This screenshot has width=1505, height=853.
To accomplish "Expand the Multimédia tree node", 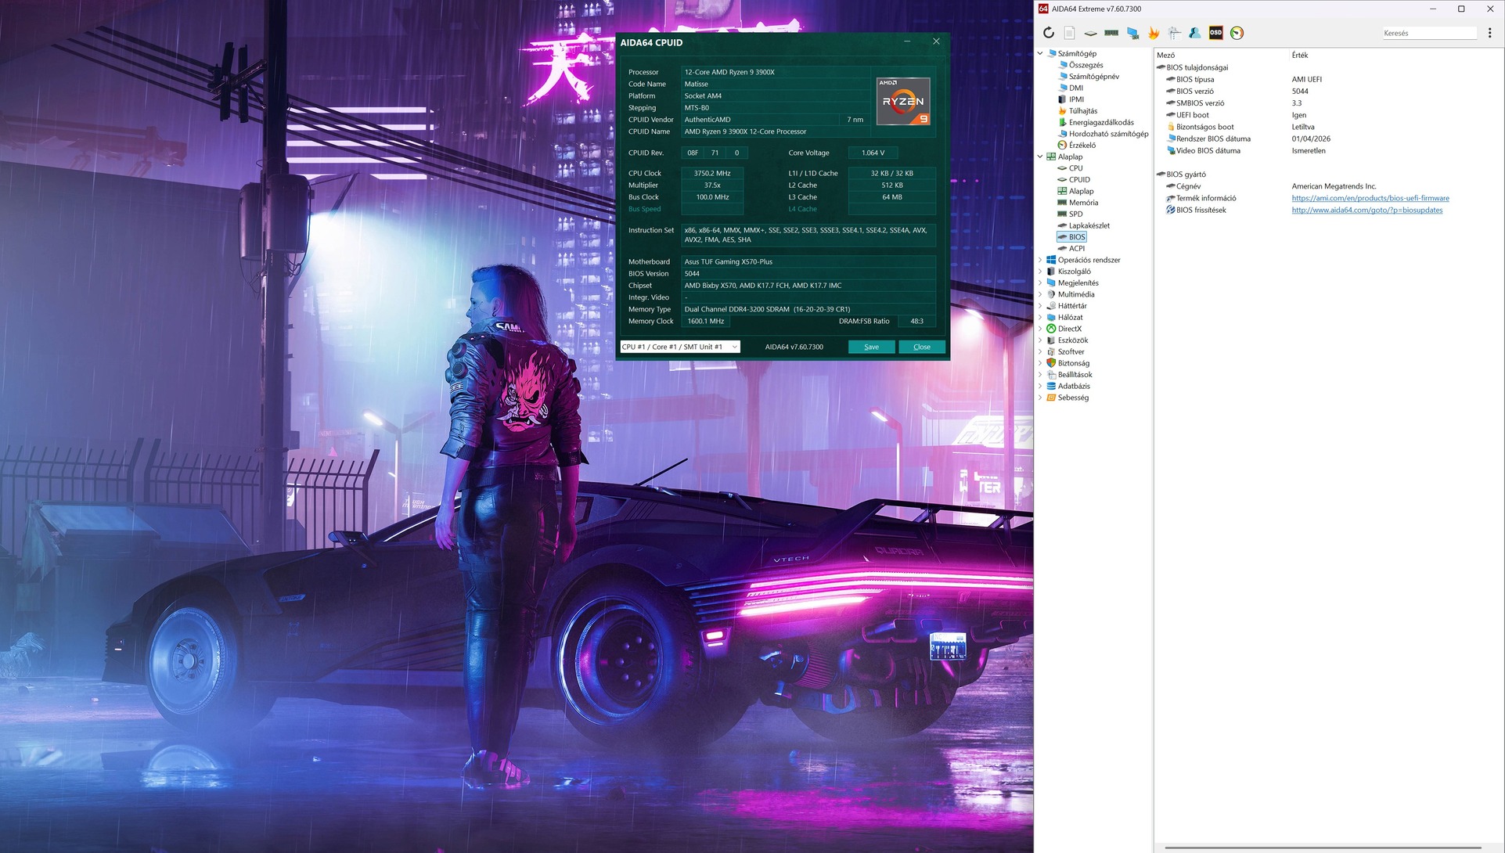I will (1040, 294).
